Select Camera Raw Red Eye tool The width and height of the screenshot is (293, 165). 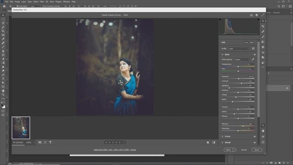point(263,52)
